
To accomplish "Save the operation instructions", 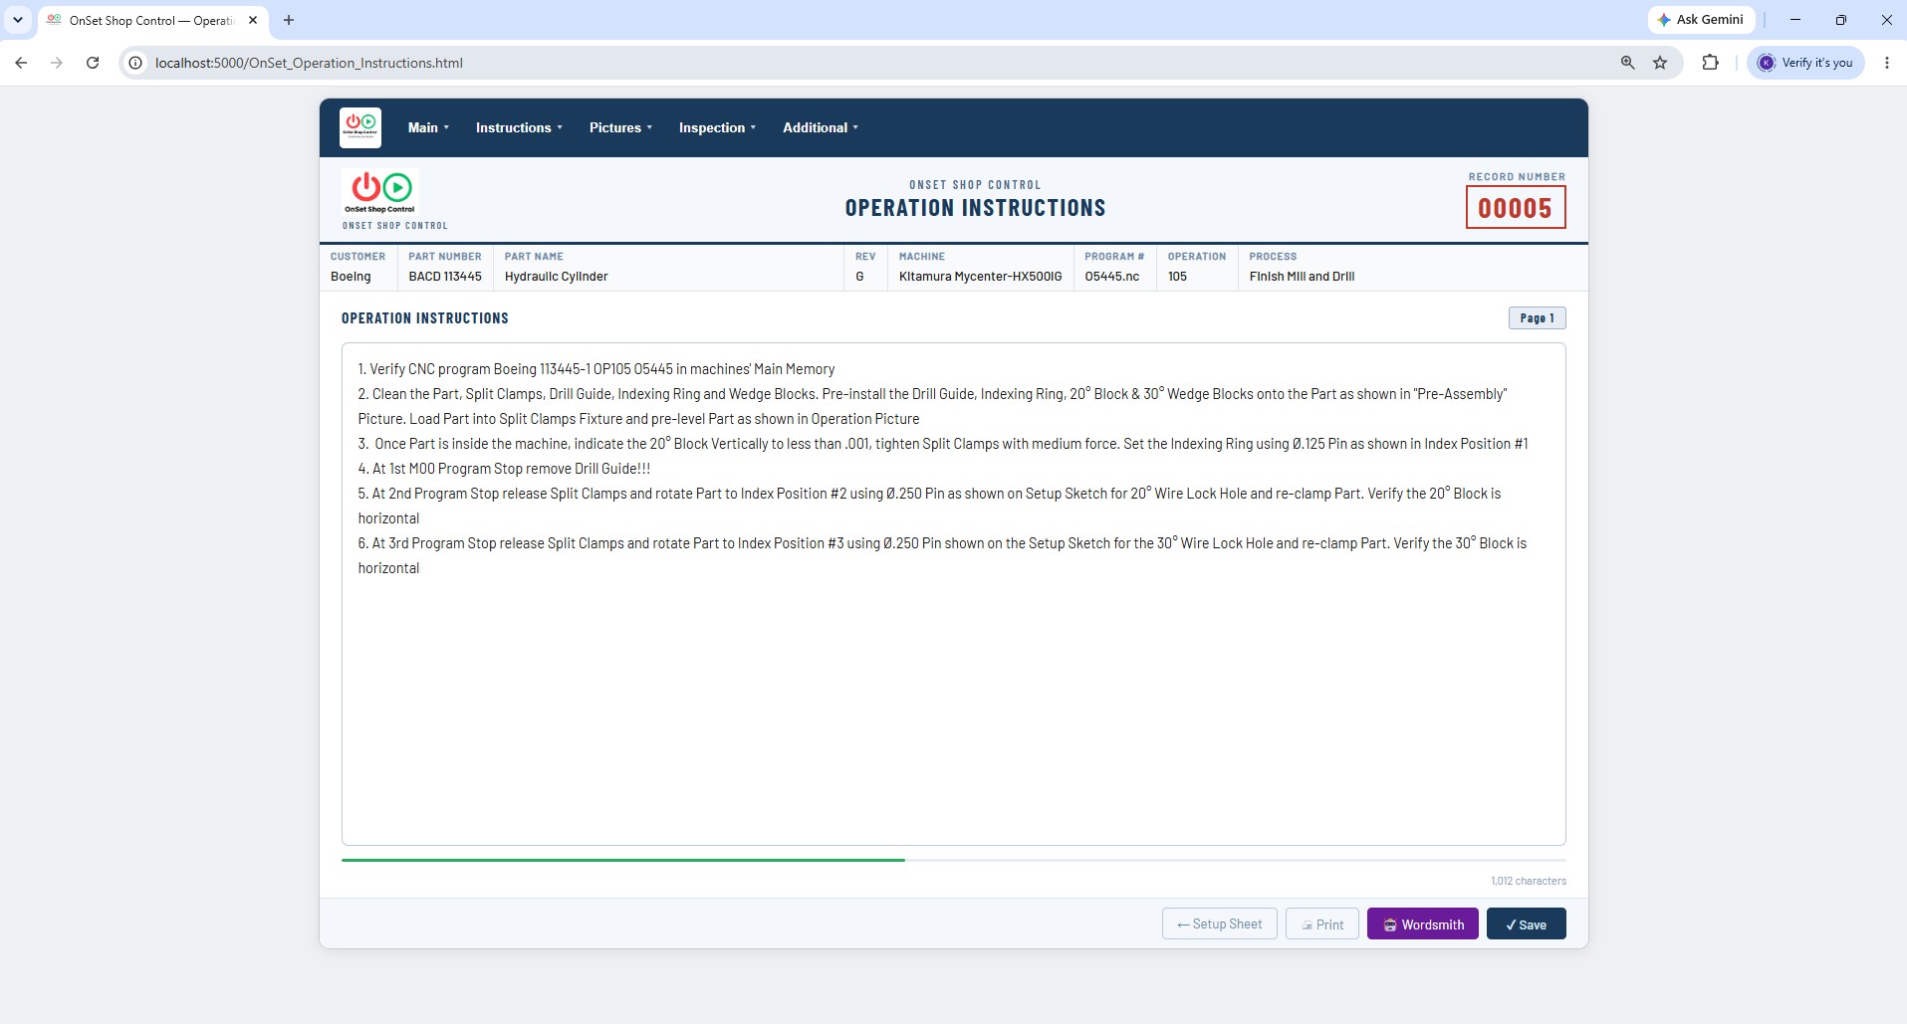I will pos(1527,923).
